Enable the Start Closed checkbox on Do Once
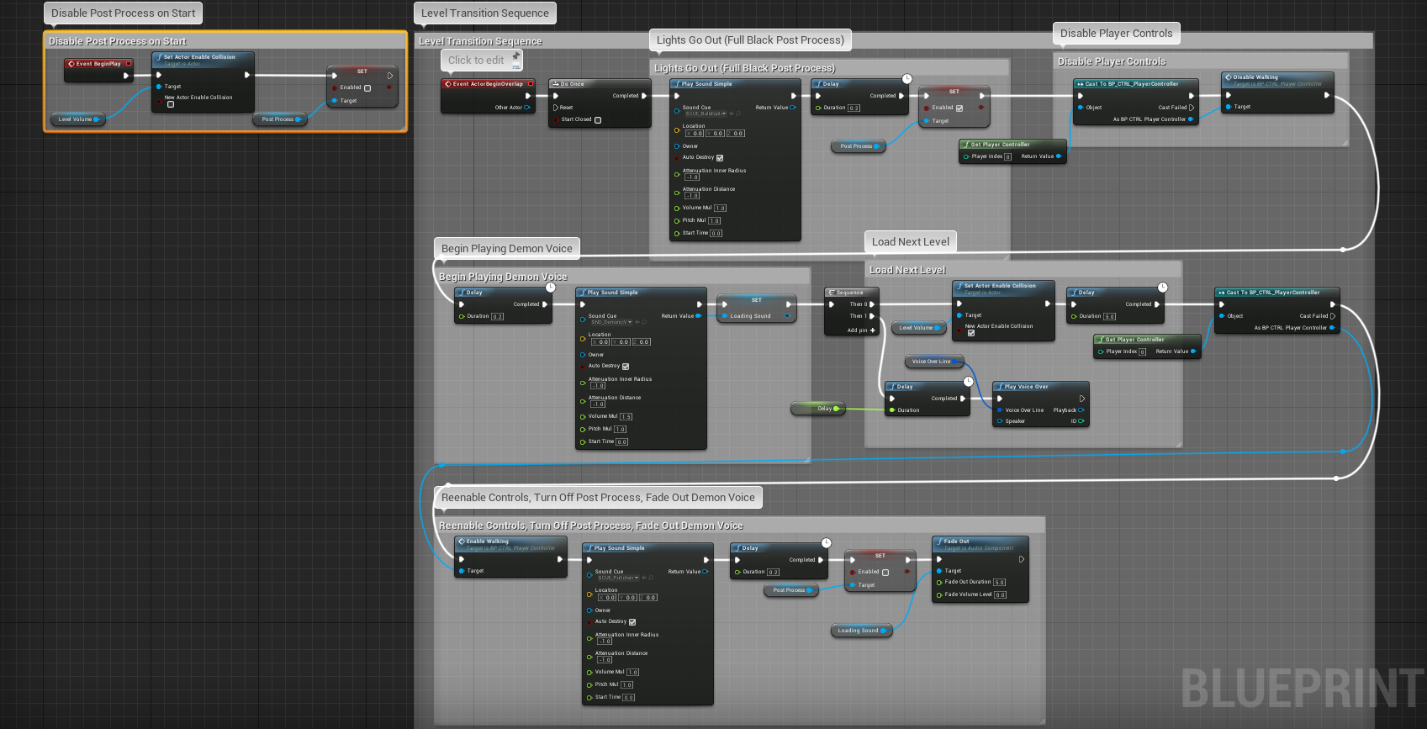Image resolution: width=1427 pixels, height=729 pixels. pyautogui.click(x=598, y=120)
